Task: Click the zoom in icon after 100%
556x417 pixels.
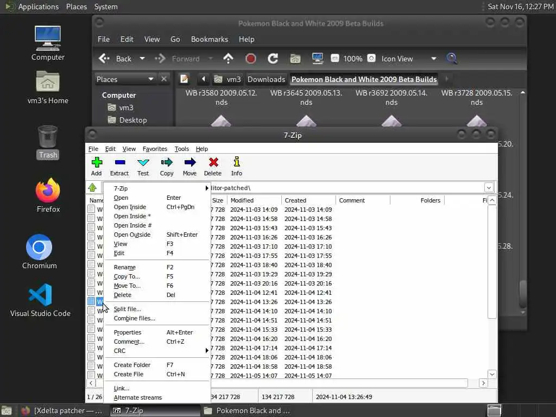Action: click(x=371, y=58)
